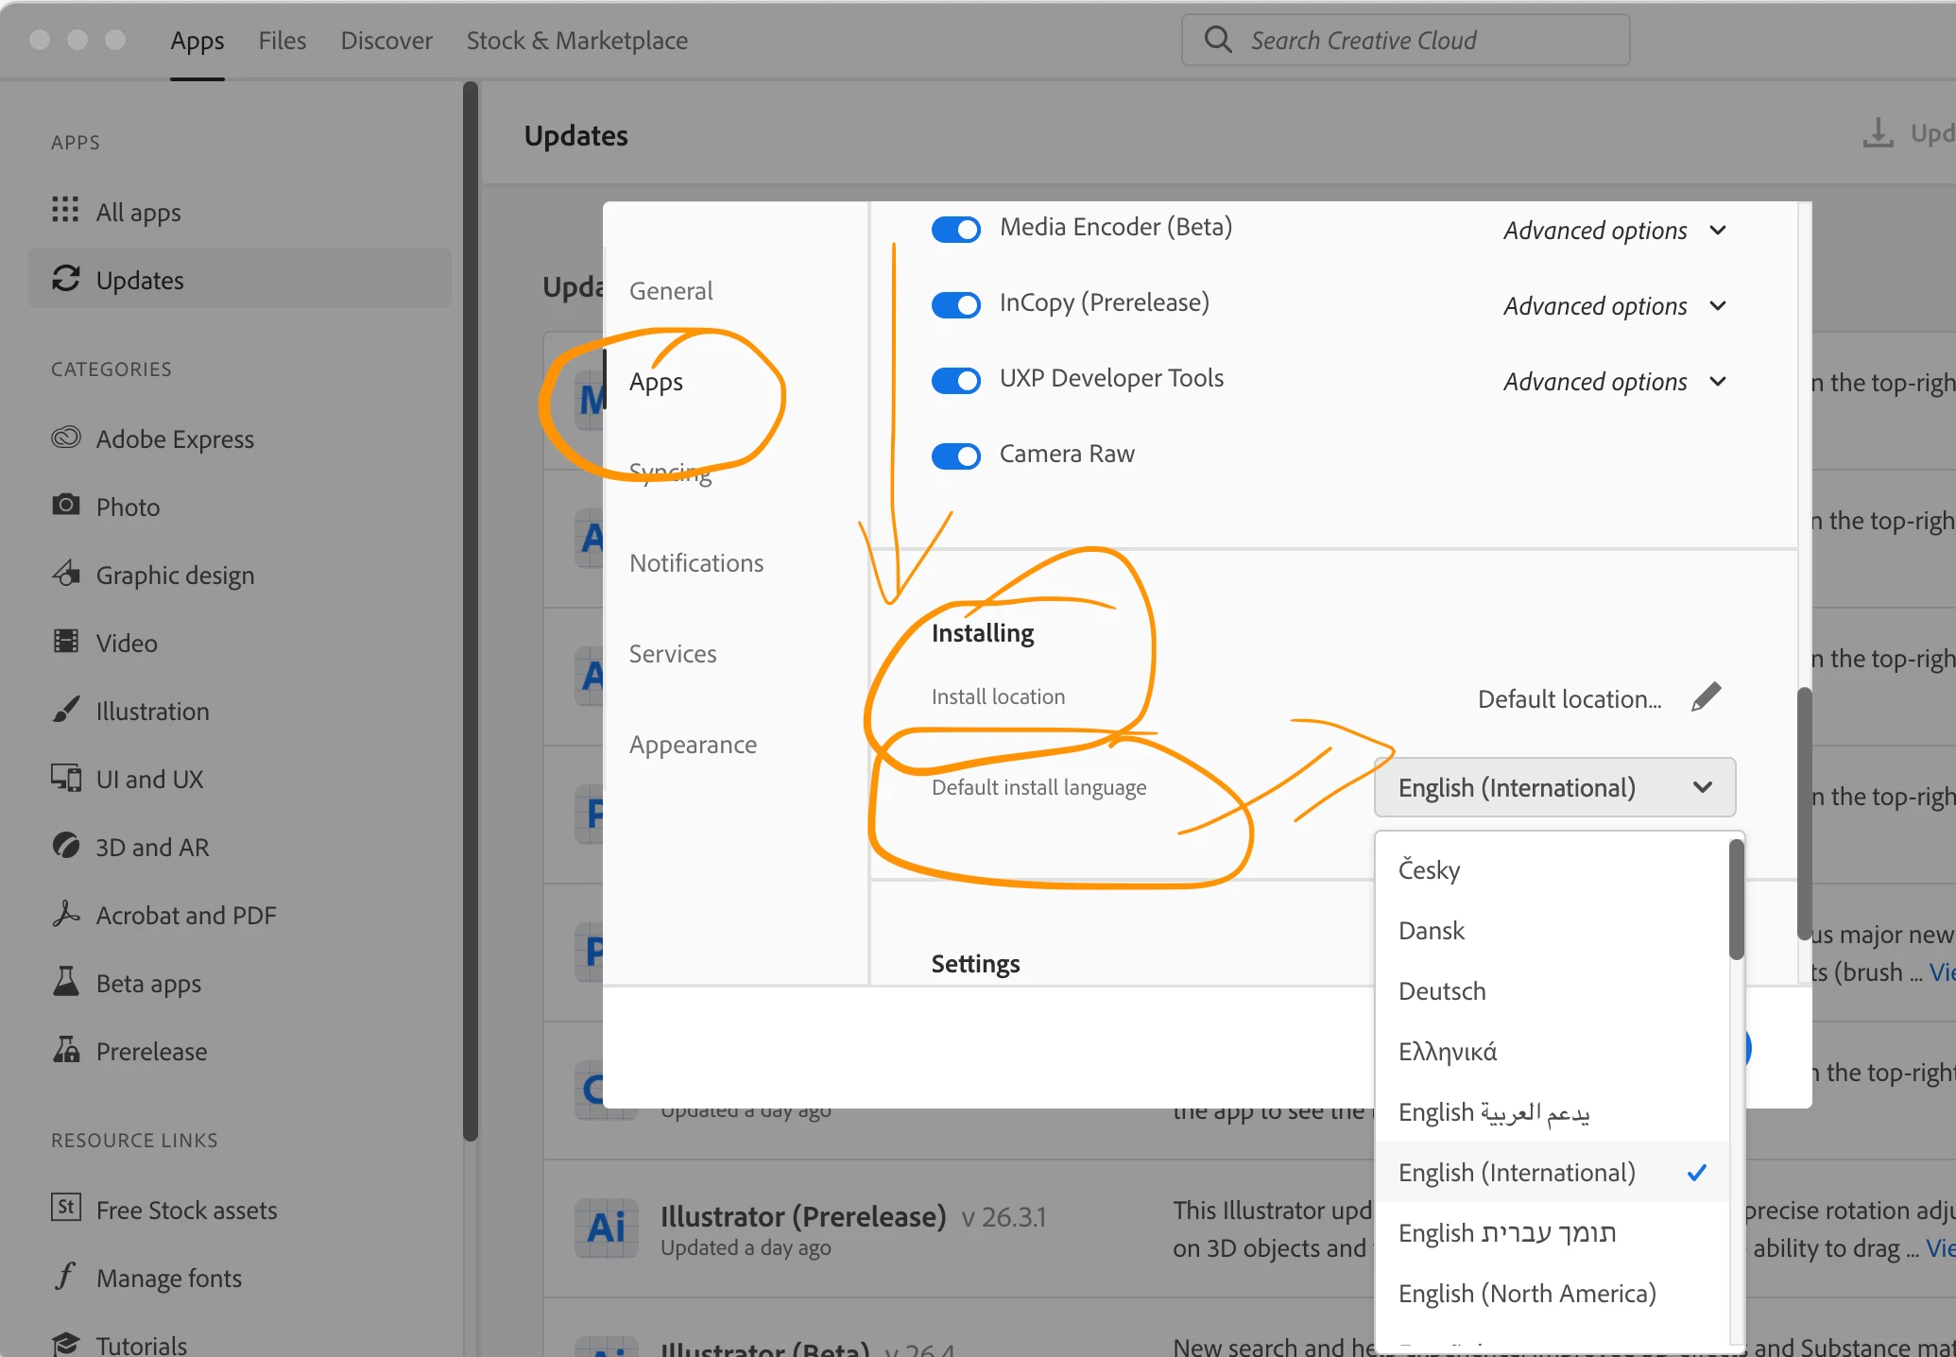This screenshot has width=1956, height=1357.
Task: Choose Deutsch from the language list
Action: (x=1442, y=991)
